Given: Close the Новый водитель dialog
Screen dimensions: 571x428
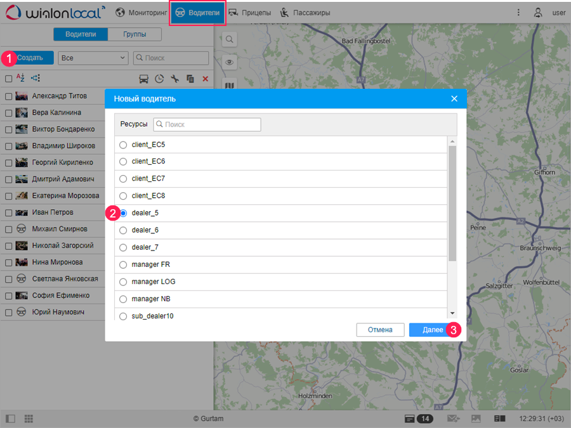Looking at the screenshot, I should click(454, 99).
